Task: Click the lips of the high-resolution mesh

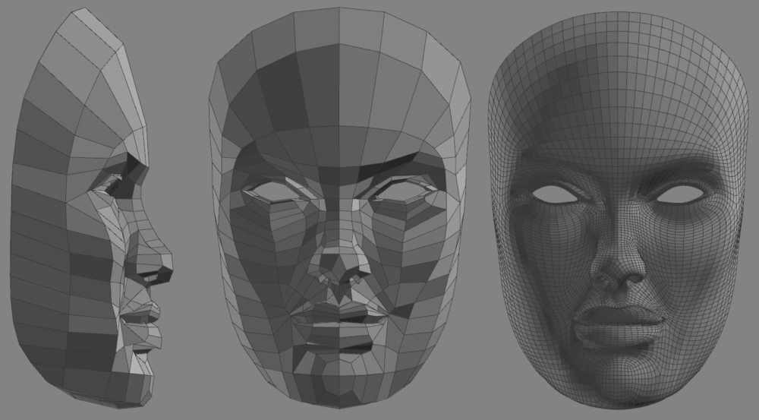Action: (619, 328)
